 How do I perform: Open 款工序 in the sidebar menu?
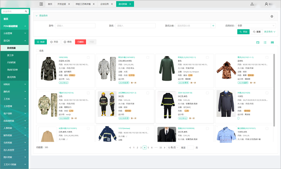click(x=11, y=55)
